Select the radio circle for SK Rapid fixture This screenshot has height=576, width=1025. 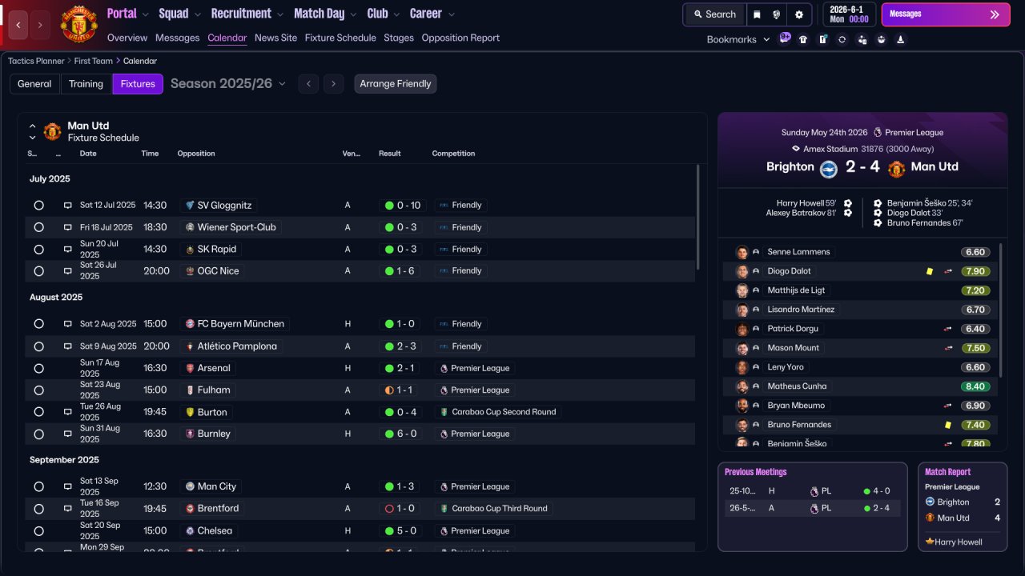(x=38, y=250)
